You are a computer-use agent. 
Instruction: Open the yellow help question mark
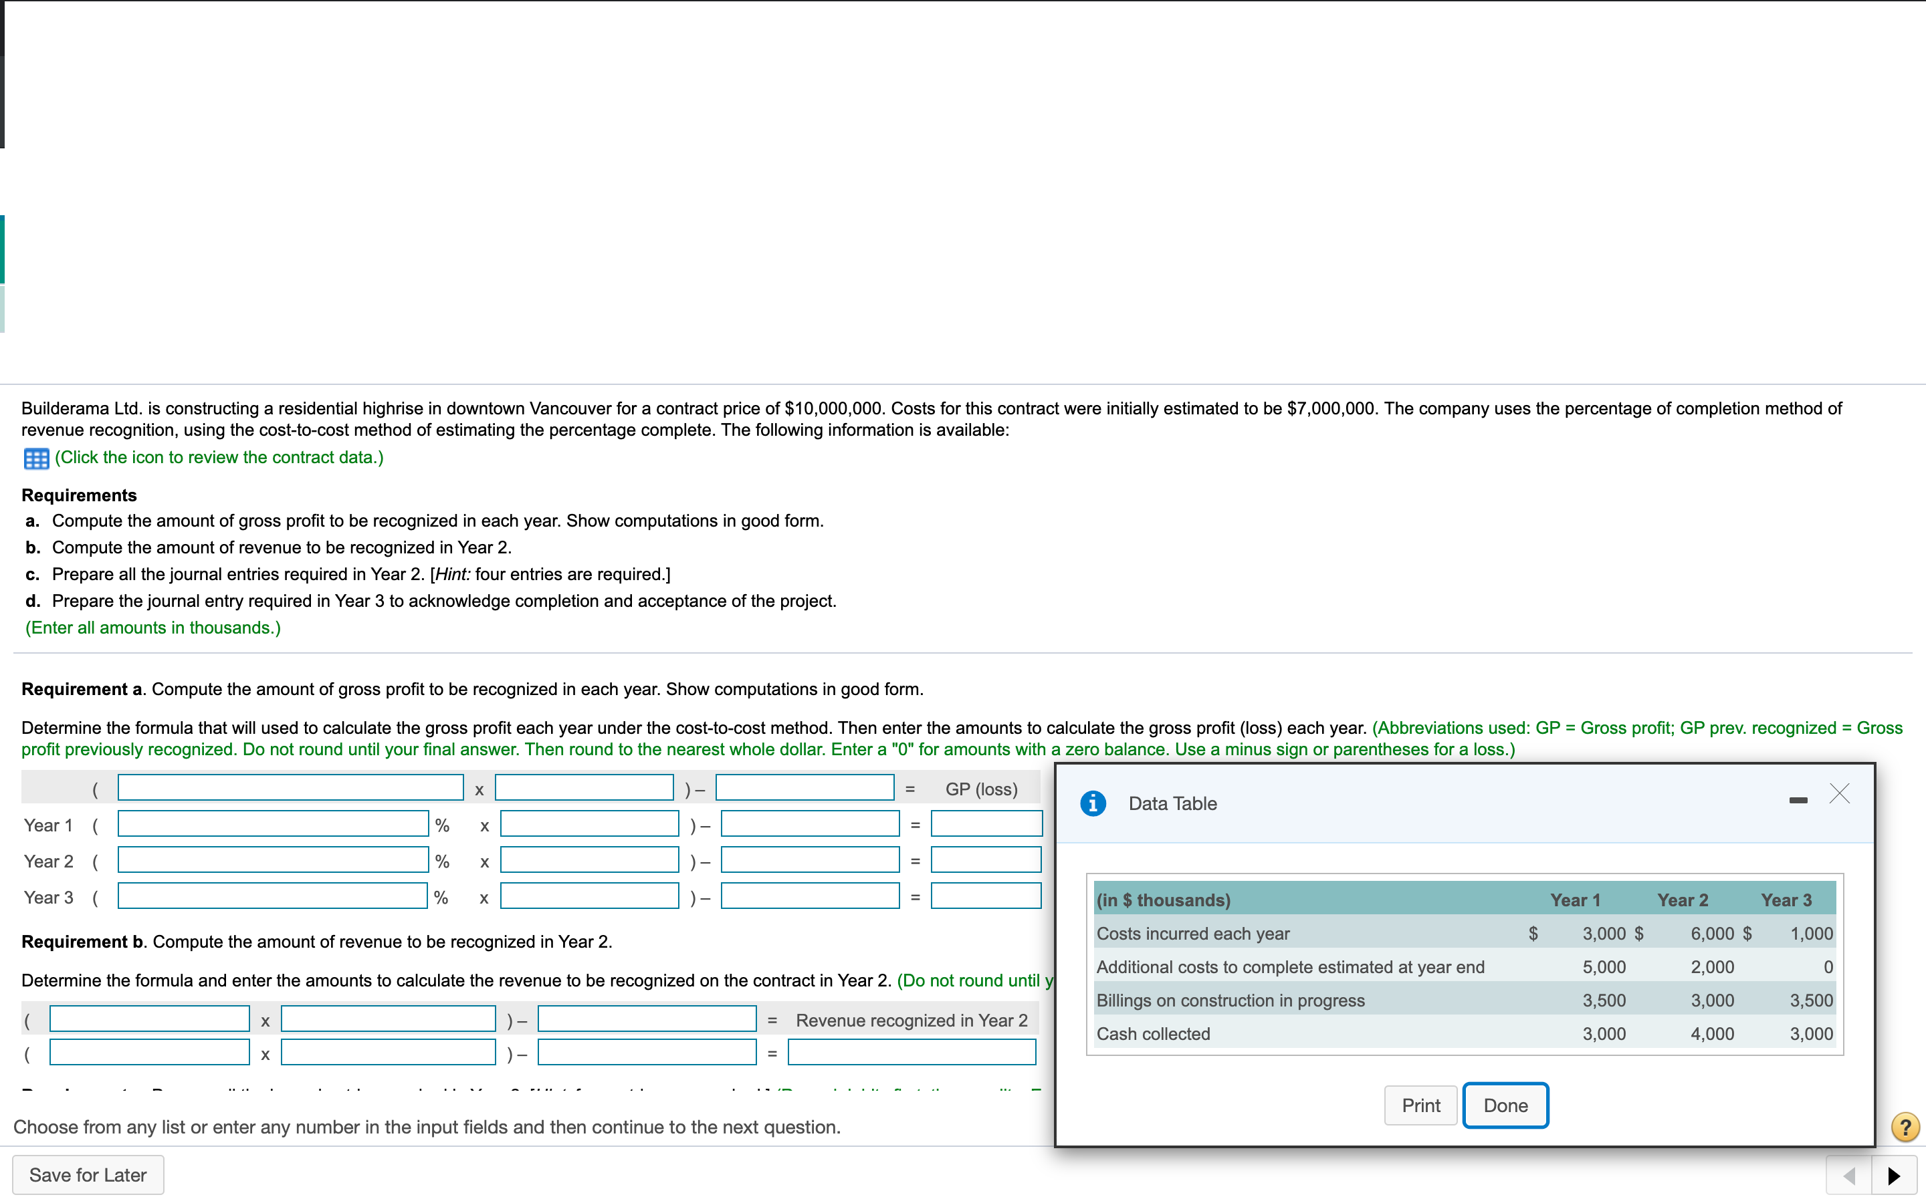pyautogui.click(x=1905, y=1127)
